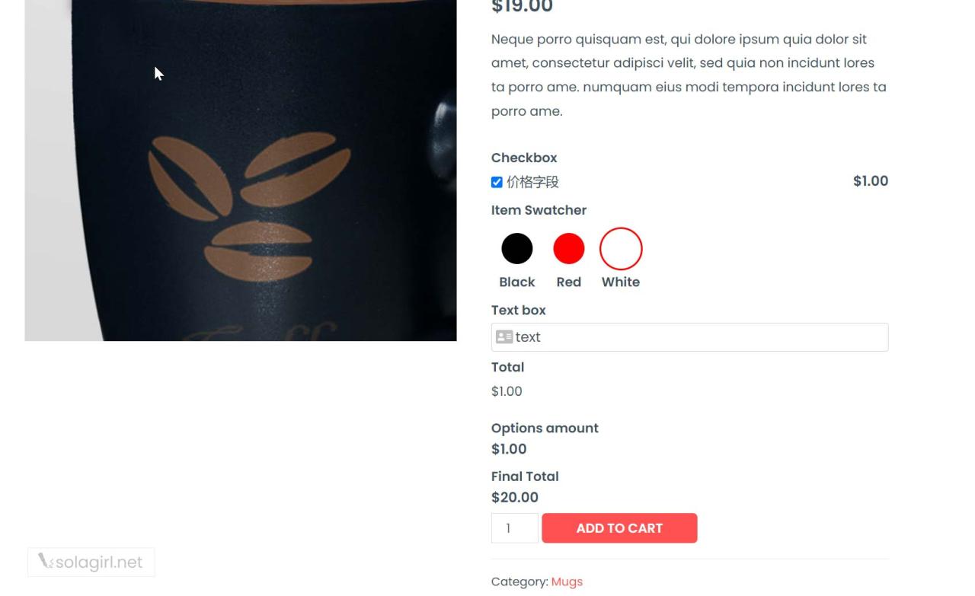This screenshot has height=596, width=975.
Task: Click the solagirl.net pencil logo icon
Action: tap(46, 562)
